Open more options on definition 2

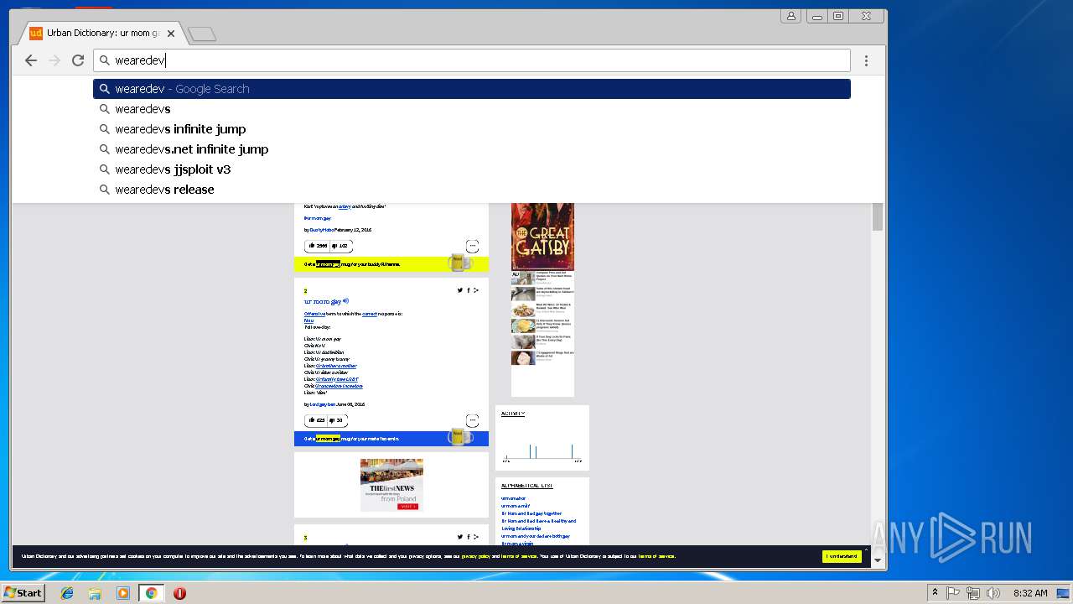pyautogui.click(x=472, y=420)
